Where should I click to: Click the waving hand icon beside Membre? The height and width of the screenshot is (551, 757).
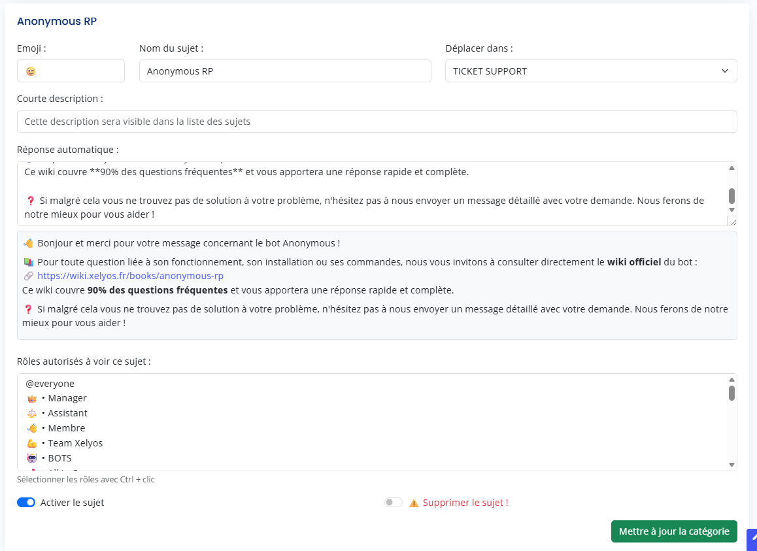[32, 428]
